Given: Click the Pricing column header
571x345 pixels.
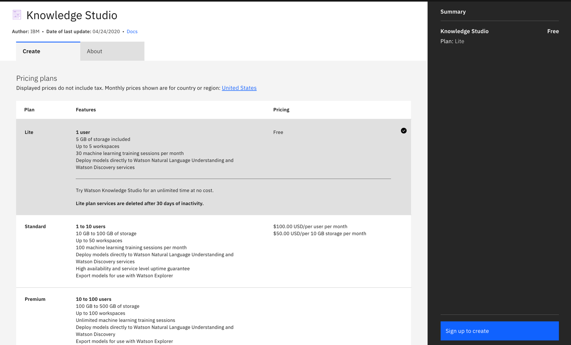Looking at the screenshot, I should [x=281, y=110].
